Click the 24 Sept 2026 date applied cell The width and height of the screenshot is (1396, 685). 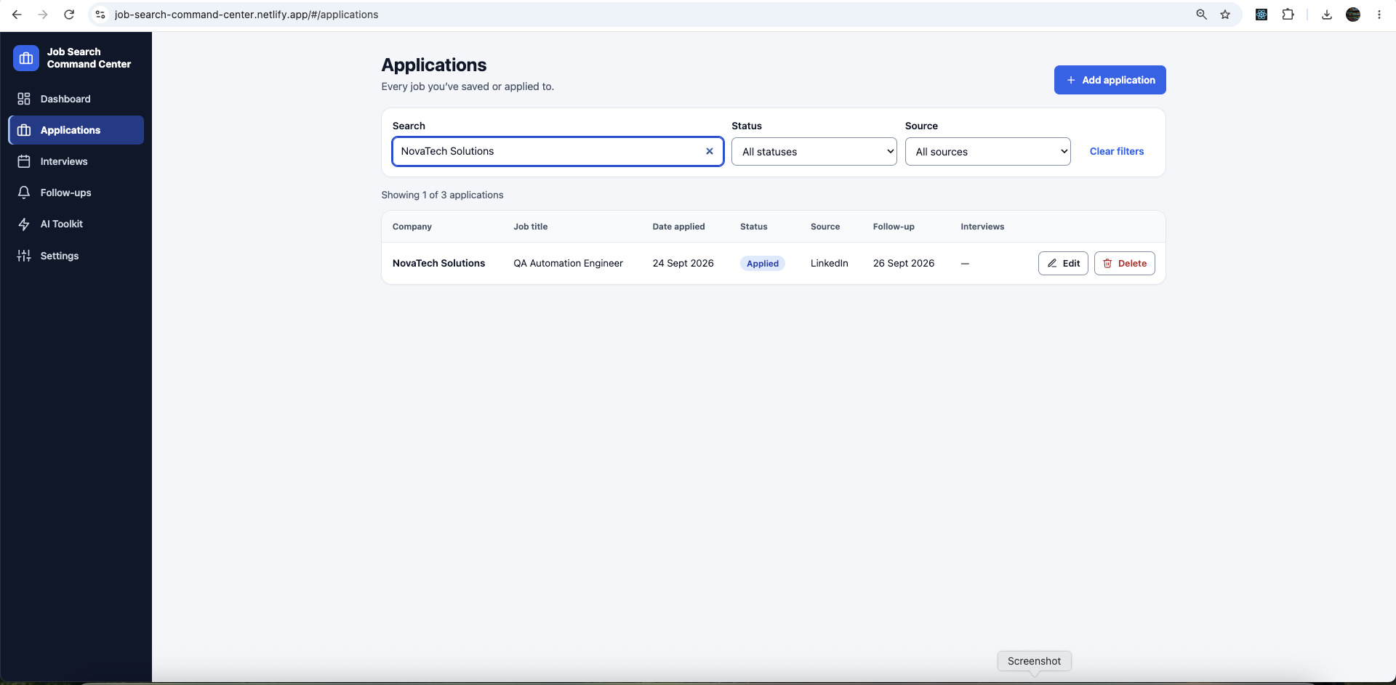(683, 263)
